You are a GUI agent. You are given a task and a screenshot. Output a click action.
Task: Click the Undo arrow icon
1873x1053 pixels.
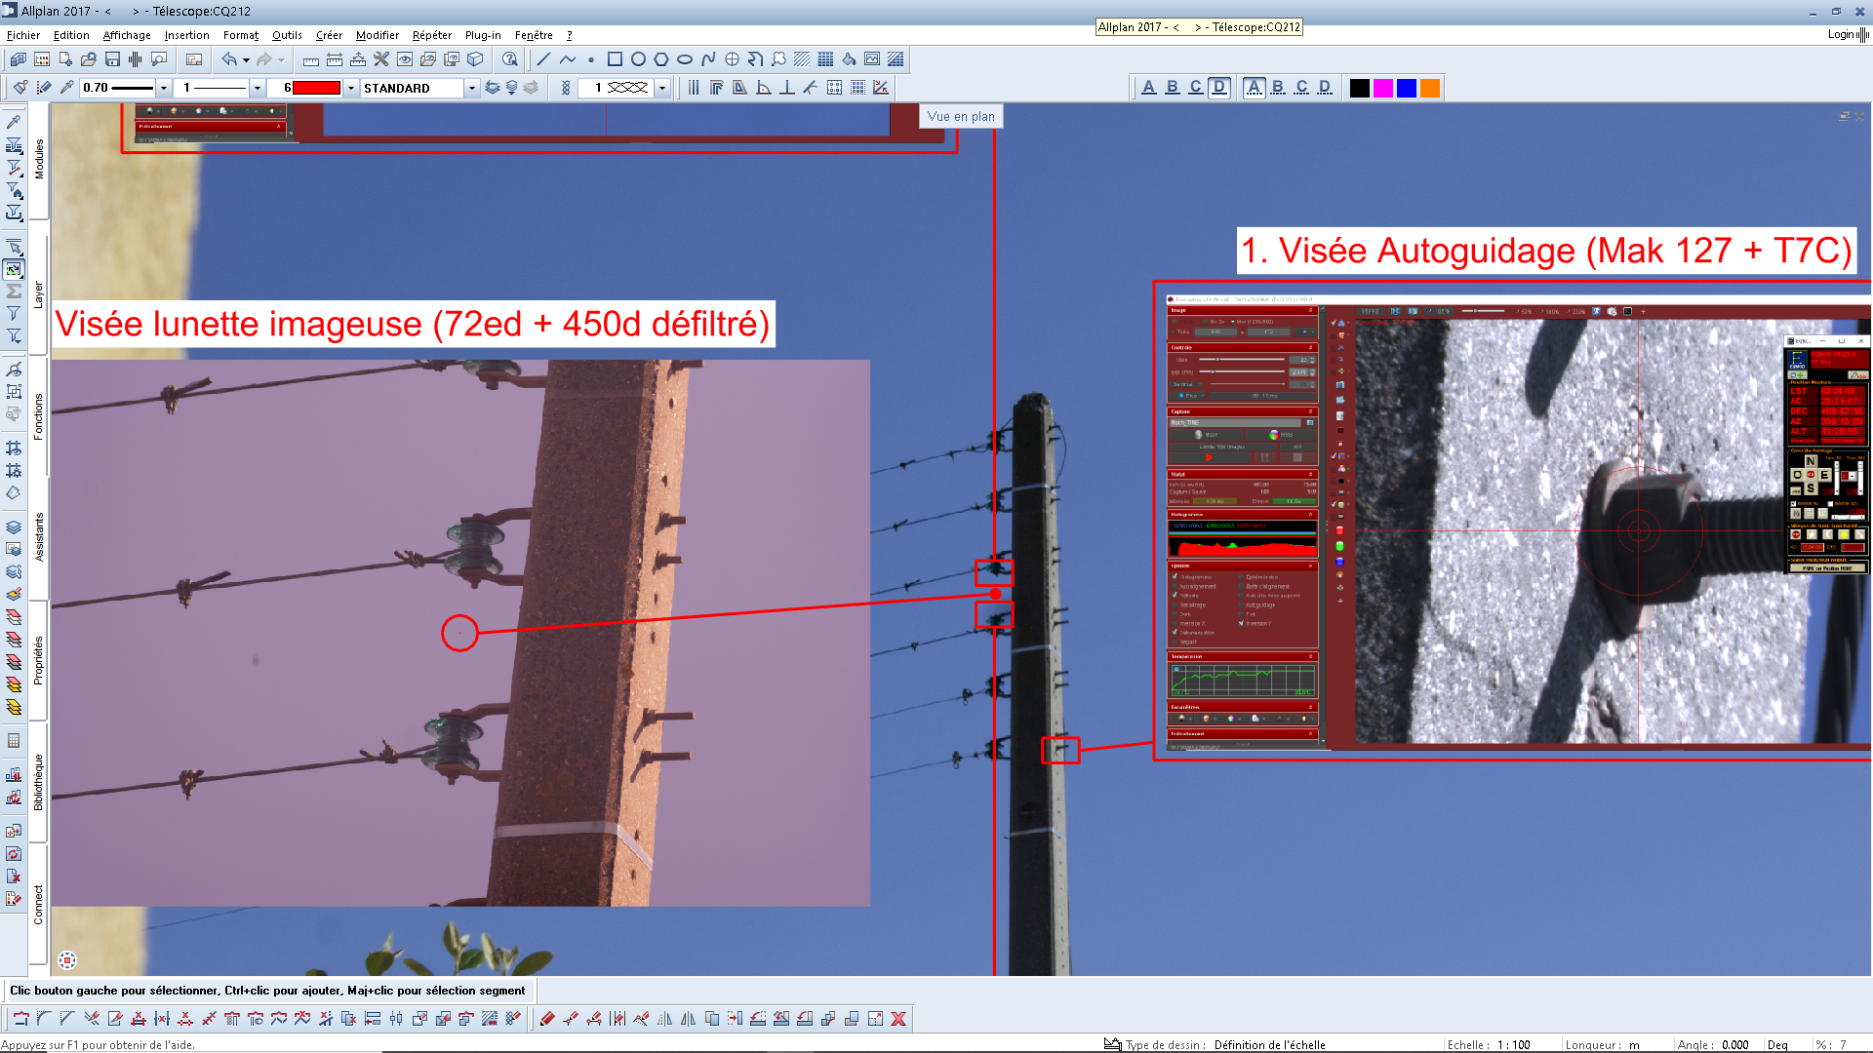(228, 59)
